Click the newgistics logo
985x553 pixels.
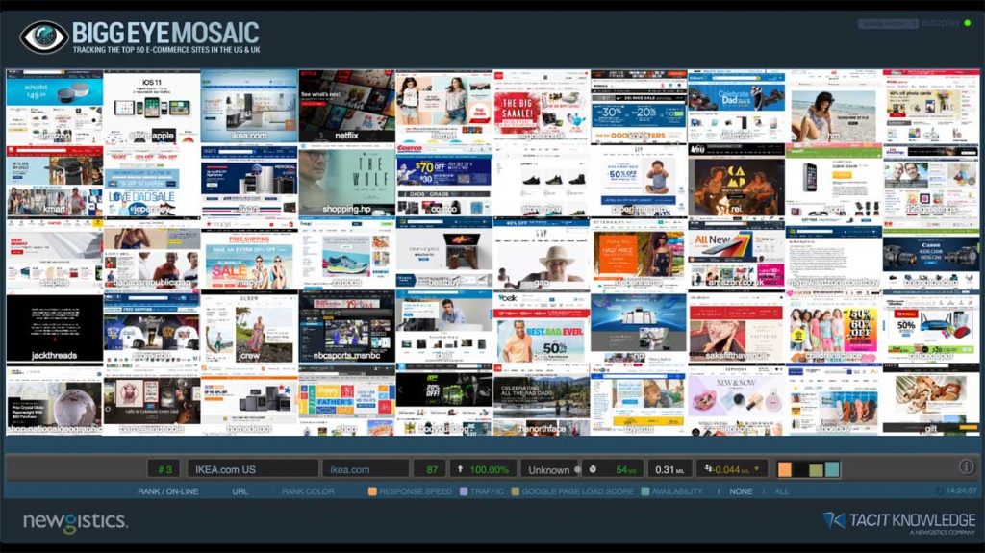pyautogui.click(x=75, y=521)
